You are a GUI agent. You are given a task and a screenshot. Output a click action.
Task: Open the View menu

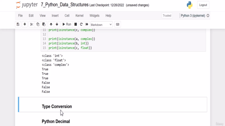pyautogui.click(x=43, y=15)
